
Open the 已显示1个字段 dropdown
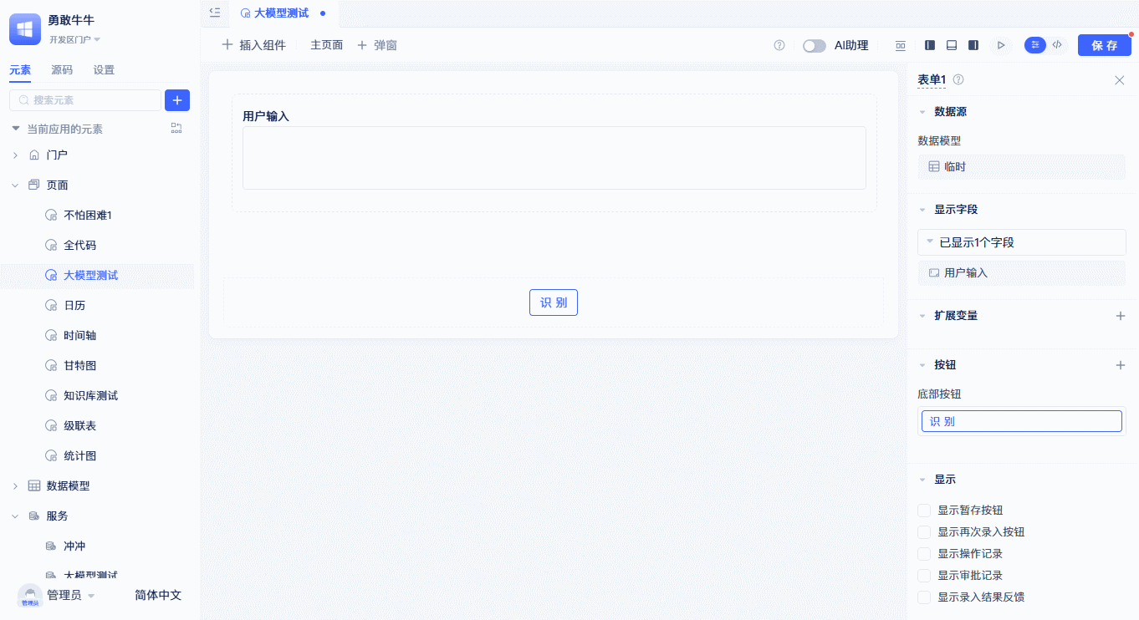pos(1021,242)
